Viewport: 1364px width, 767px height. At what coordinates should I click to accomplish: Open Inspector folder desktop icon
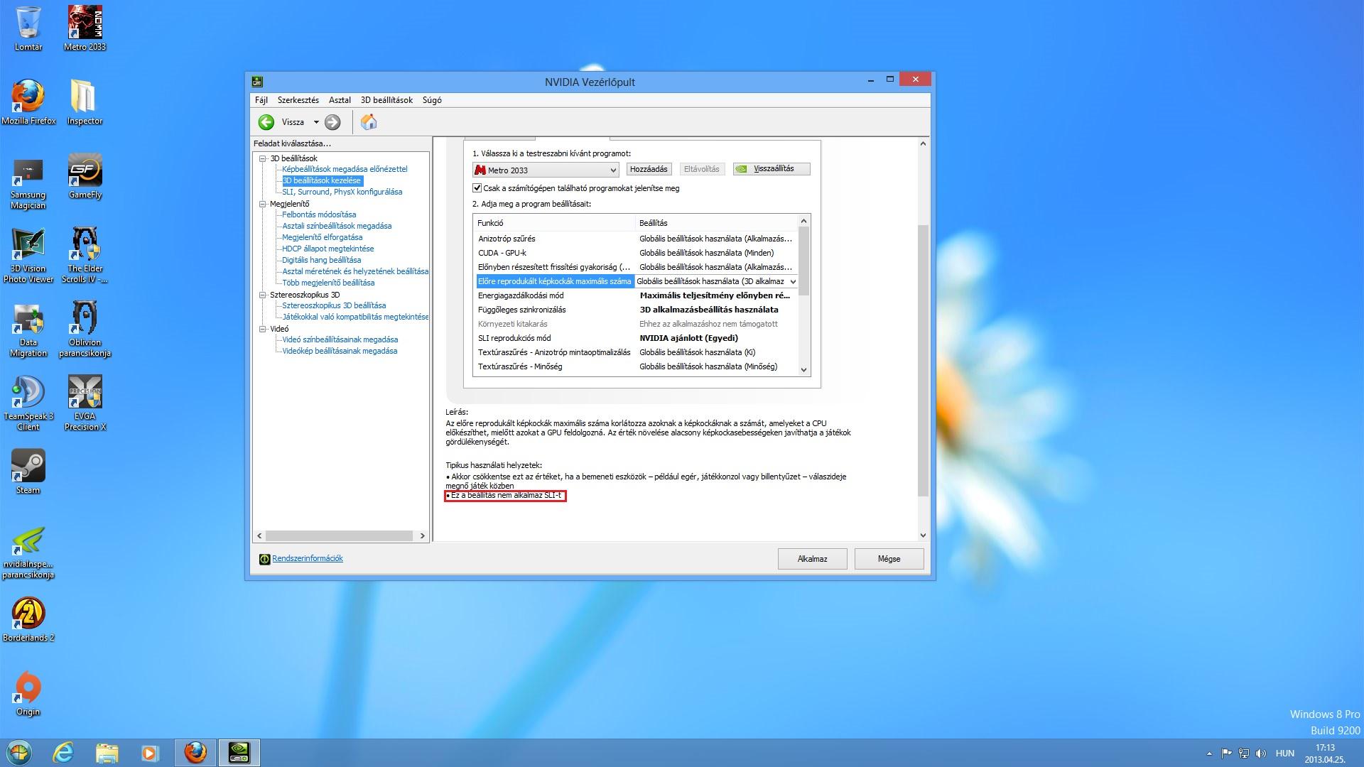pyautogui.click(x=85, y=102)
